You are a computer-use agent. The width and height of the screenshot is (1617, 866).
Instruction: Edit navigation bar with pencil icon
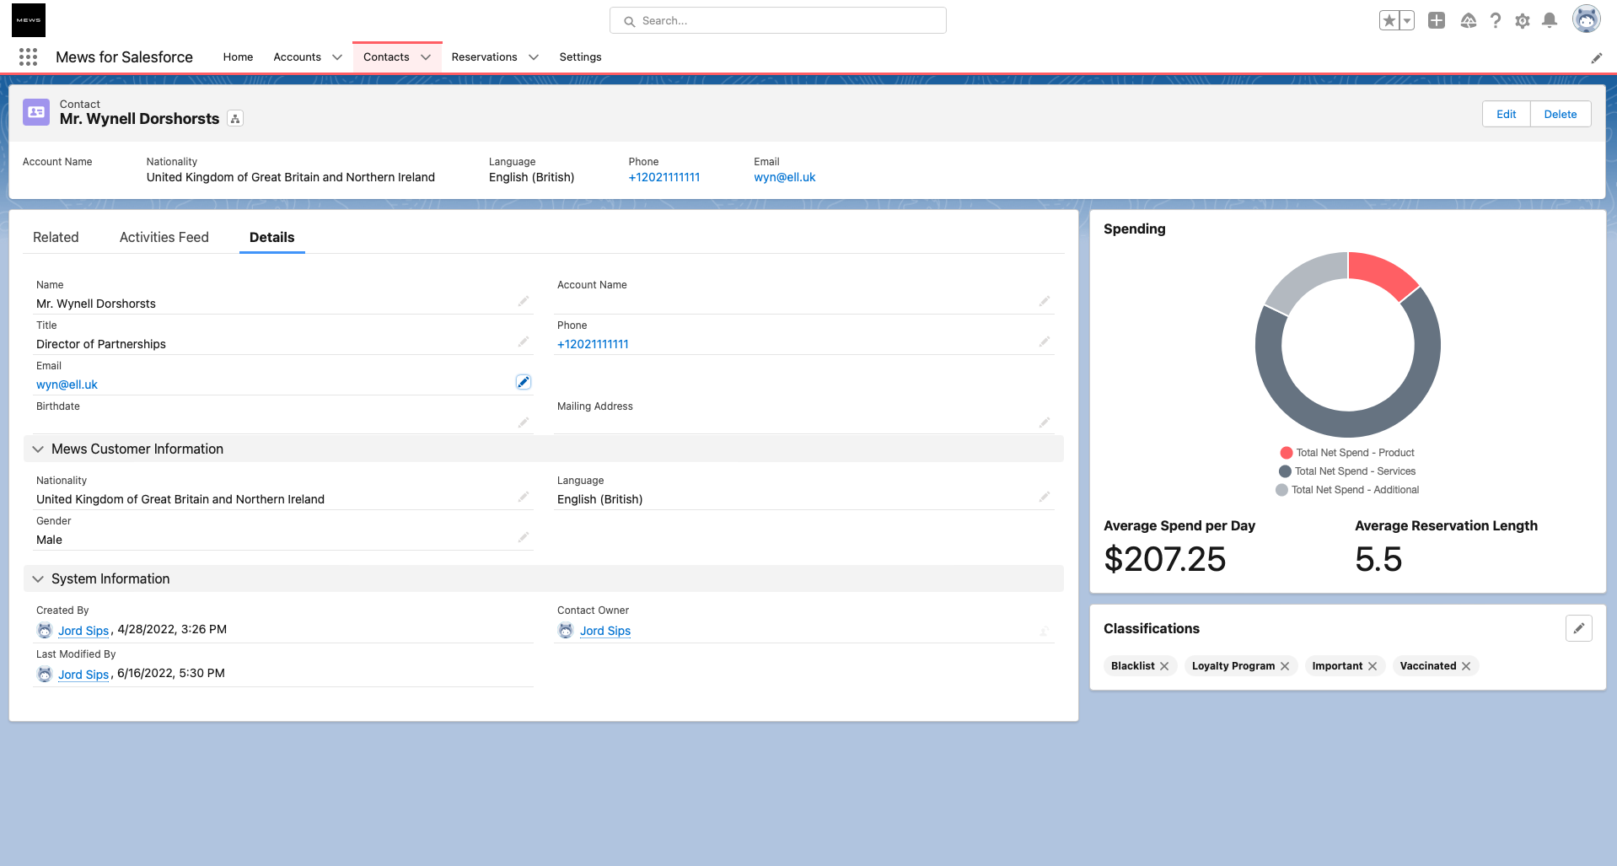point(1596,57)
